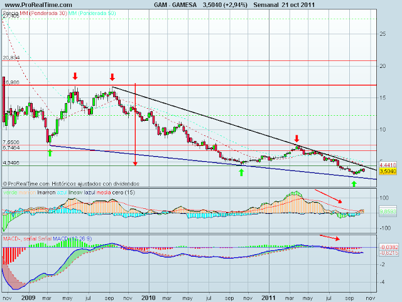402x302 pixels.
Task: Click the 21 oct 2011 date label
Action: tap(298, 5)
